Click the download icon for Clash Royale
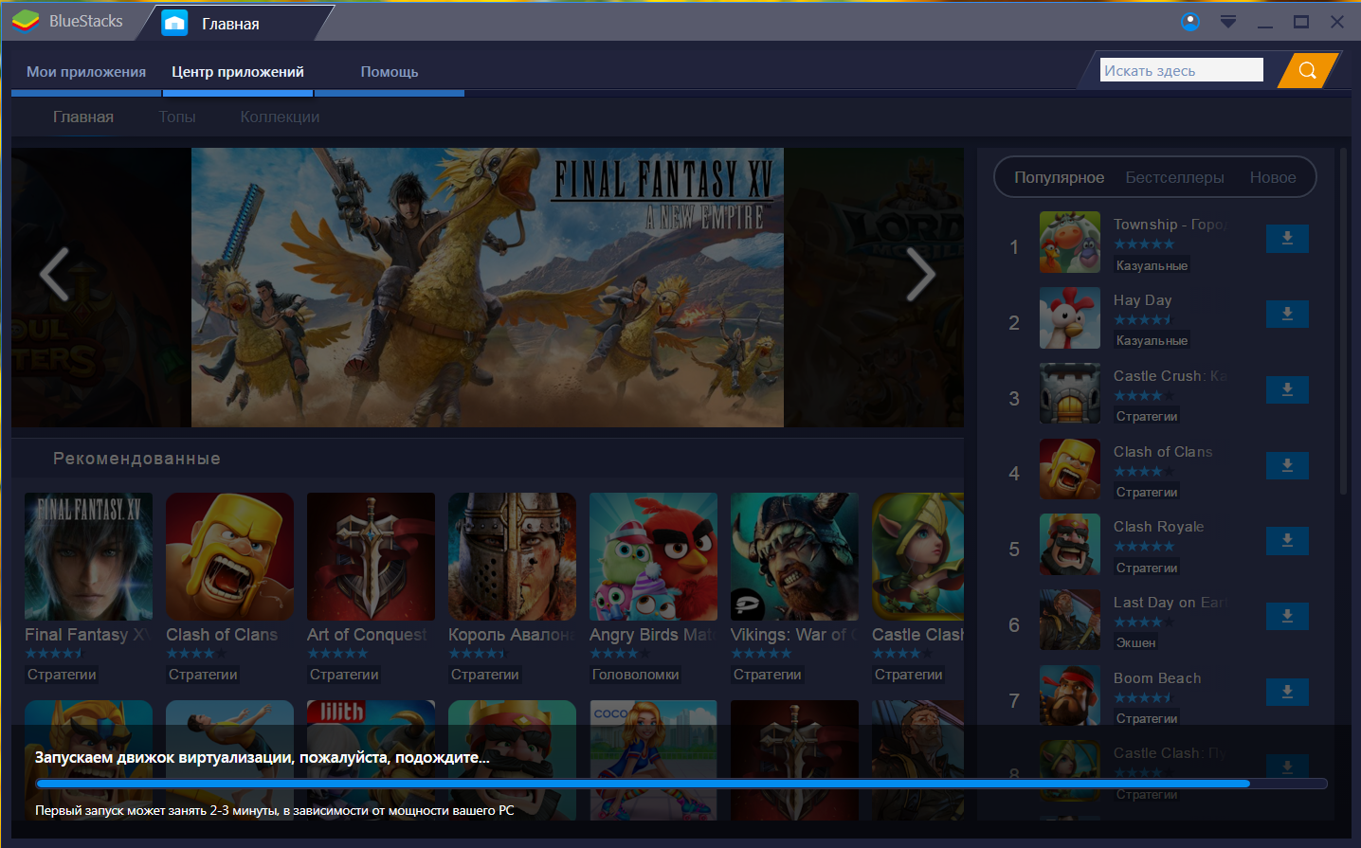The width and height of the screenshot is (1361, 848). (1287, 540)
